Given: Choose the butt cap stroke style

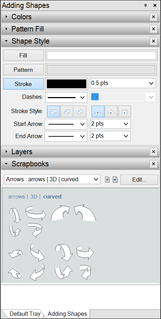Looking at the screenshot, I should pyautogui.click(x=98, y=111).
